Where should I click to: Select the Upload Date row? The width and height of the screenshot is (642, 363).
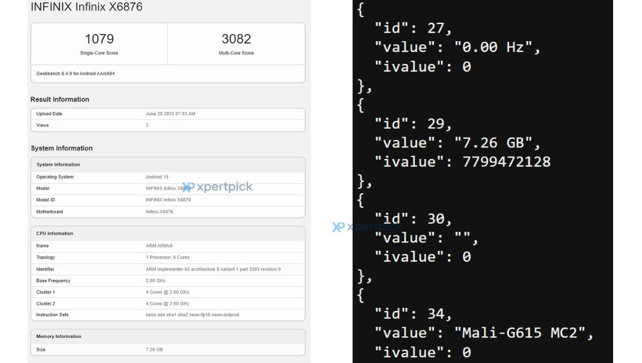point(168,114)
